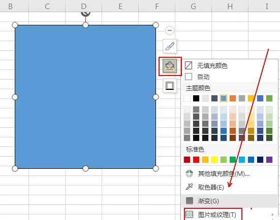Select column I header
The image size is (280, 220).
pos(264,7)
